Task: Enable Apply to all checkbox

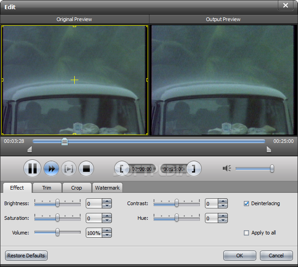Action: [x=246, y=233]
